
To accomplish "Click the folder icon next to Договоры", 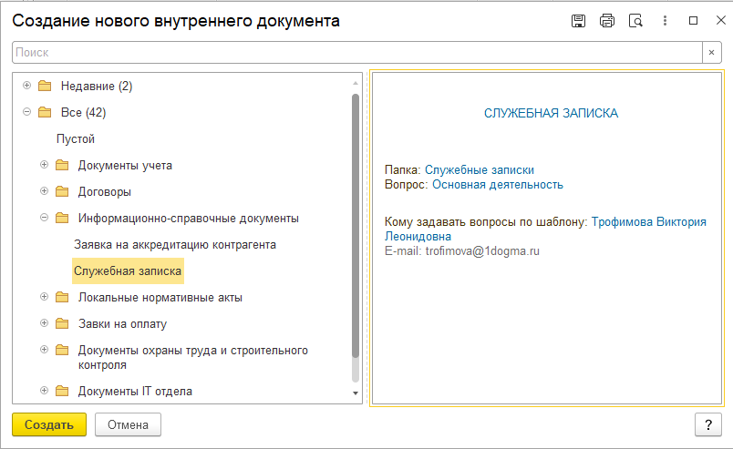I will tap(62, 192).
